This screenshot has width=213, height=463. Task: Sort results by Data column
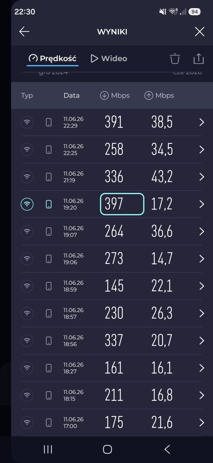[x=71, y=95]
